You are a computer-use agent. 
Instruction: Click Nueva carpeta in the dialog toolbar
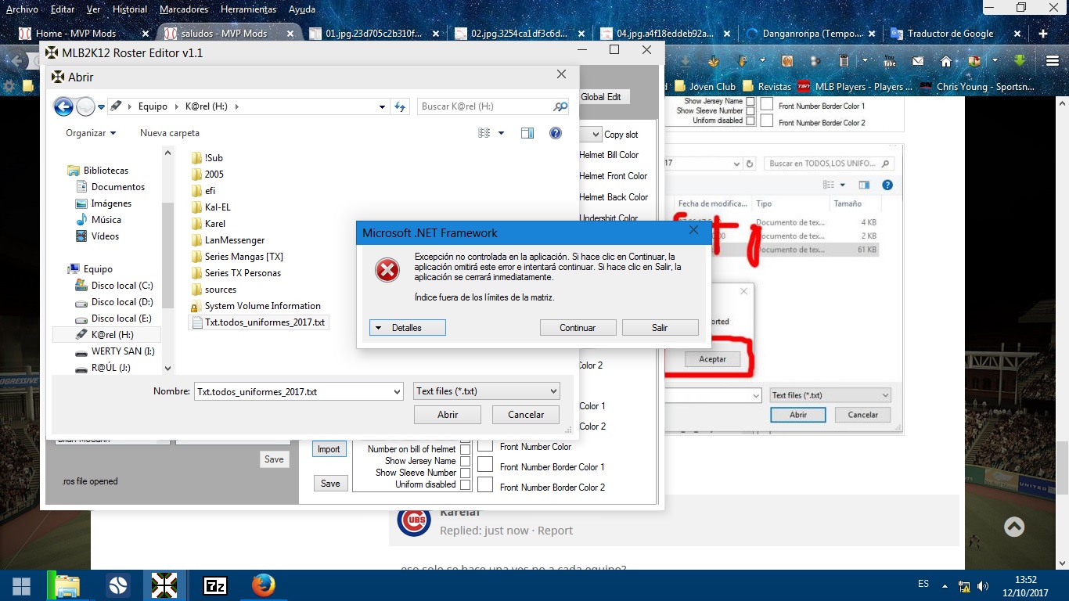170,133
